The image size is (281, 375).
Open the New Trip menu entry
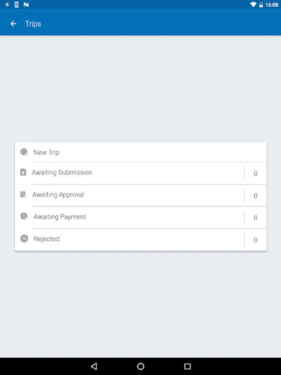point(47,152)
